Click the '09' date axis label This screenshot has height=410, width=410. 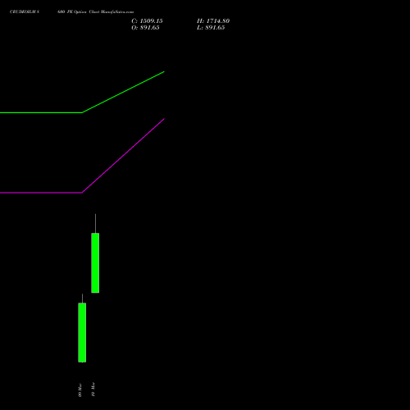80,389
